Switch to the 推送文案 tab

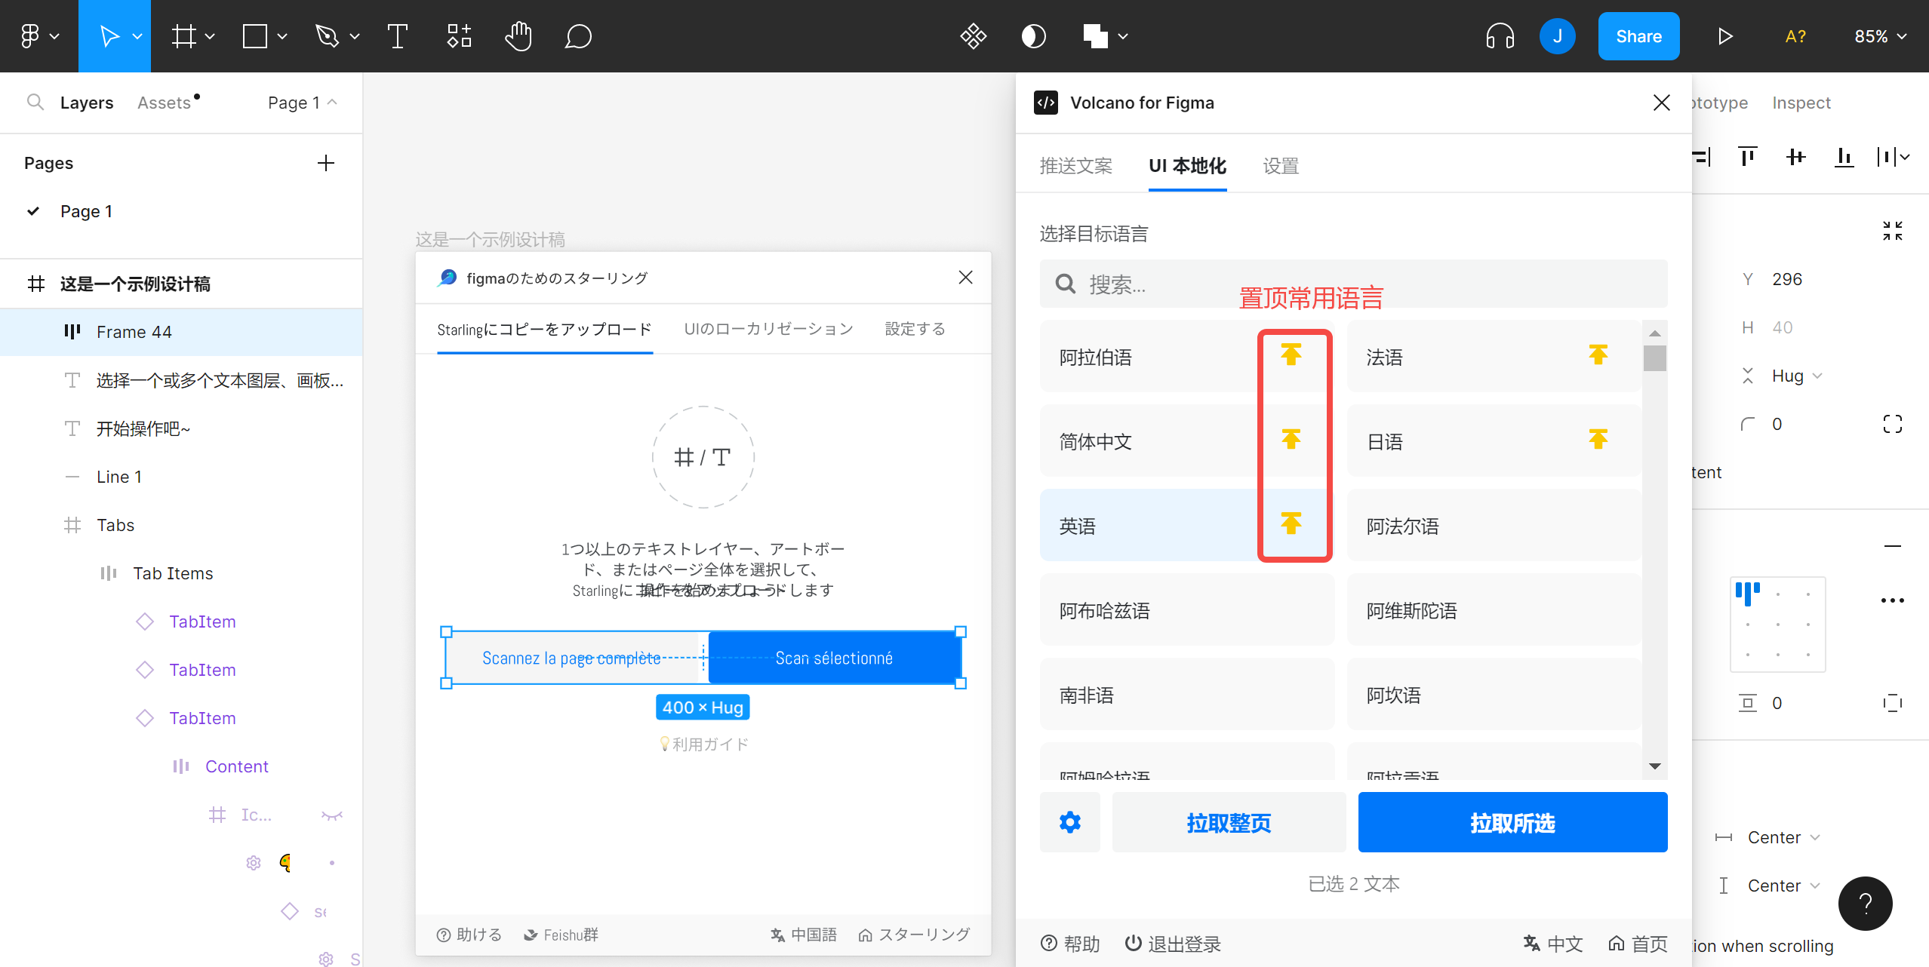tap(1075, 166)
